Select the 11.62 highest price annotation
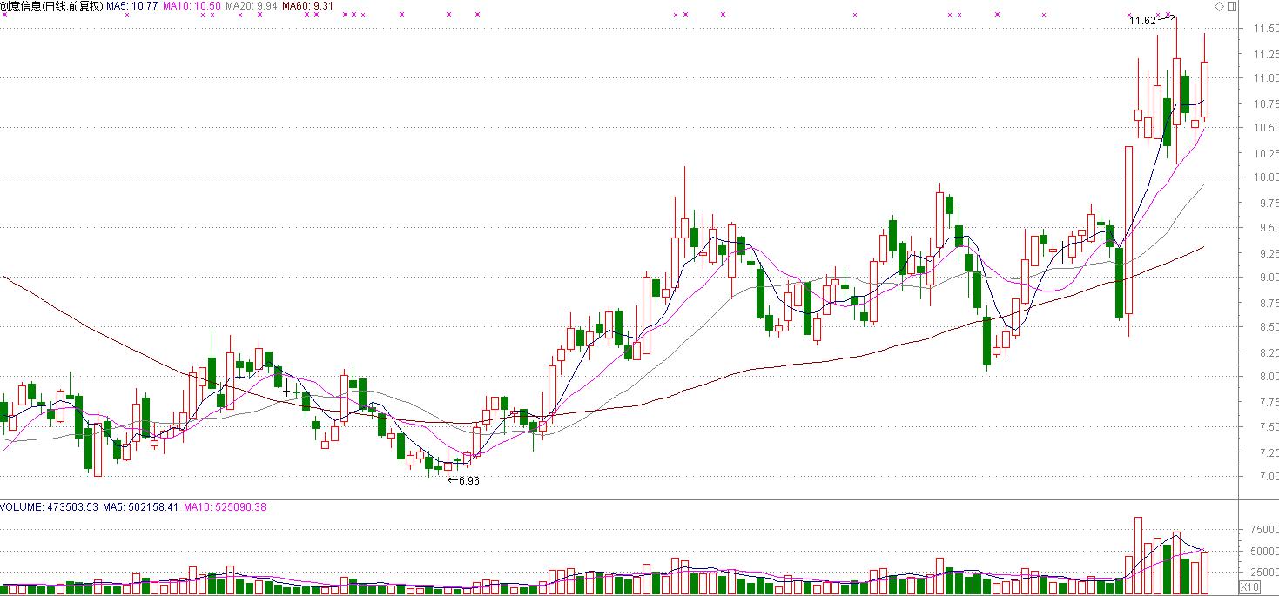Image resolution: width=1279 pixels, height=596 pixels. (x=1142, y=20)
